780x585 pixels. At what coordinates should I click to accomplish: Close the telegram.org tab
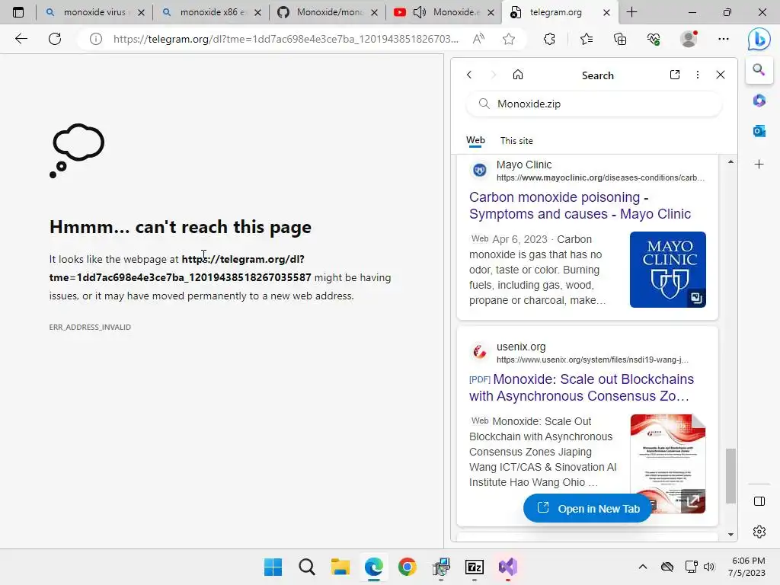(606, 12)
